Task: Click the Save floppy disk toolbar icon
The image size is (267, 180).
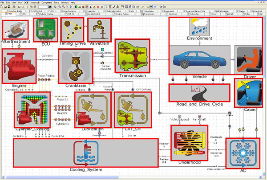Action: click(9, 7)
